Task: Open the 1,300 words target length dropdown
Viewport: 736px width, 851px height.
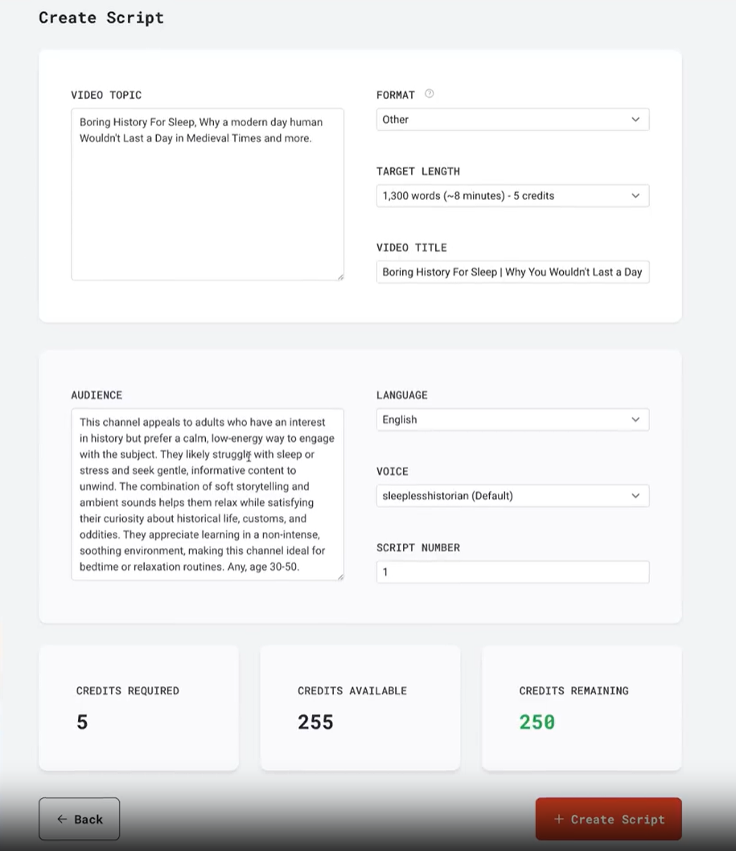Action: 512,196
